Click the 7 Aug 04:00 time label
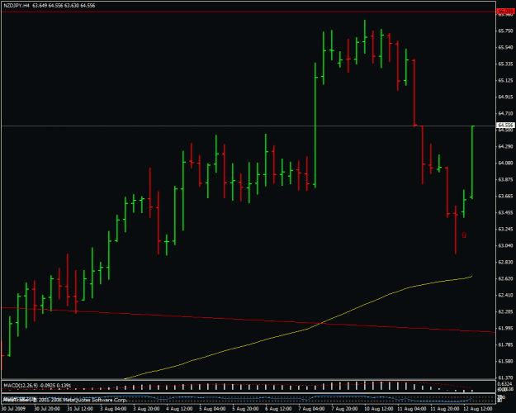 [x=311, y=409]
